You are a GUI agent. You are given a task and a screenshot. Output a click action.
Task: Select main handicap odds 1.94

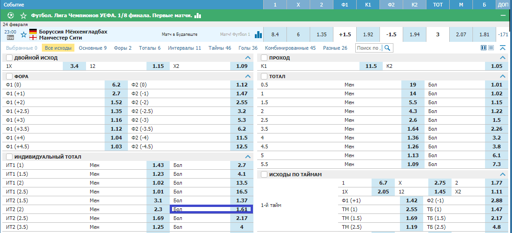point(414,34)
